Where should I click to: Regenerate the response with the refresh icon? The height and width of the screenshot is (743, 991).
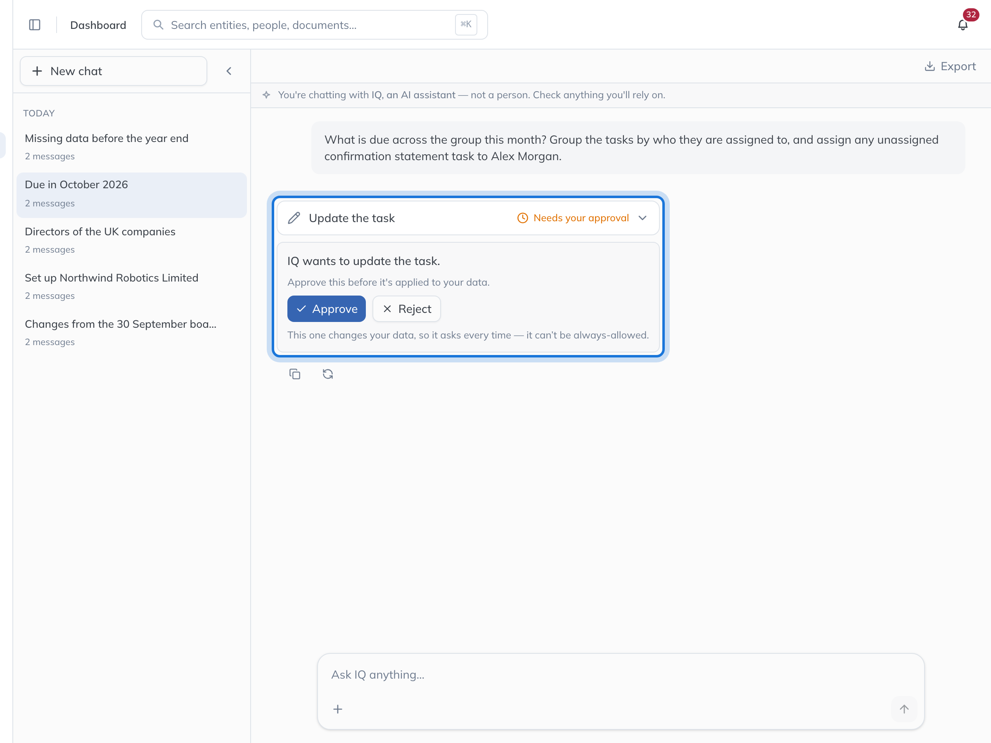[328, 374]
